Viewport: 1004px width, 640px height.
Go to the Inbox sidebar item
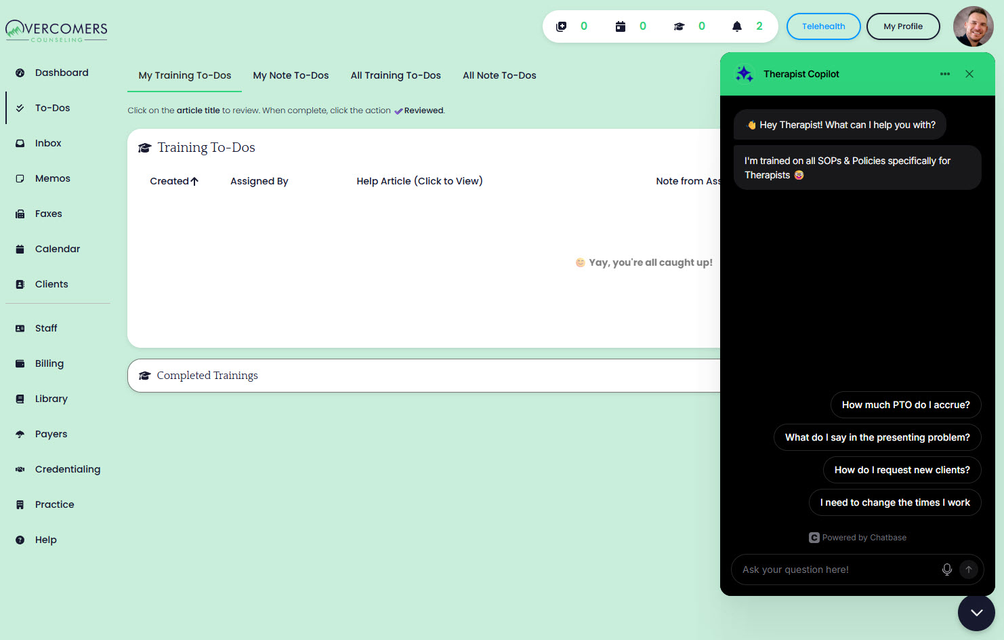(57, 143)
